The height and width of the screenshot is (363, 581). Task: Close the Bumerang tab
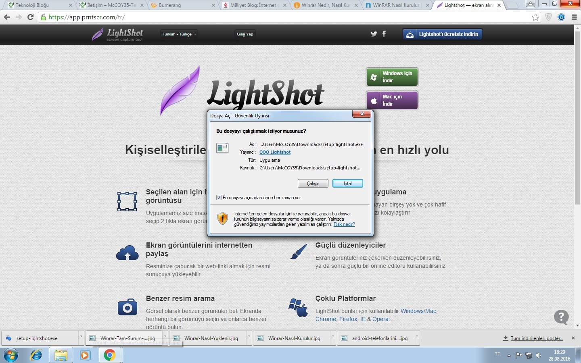(213, 6)
